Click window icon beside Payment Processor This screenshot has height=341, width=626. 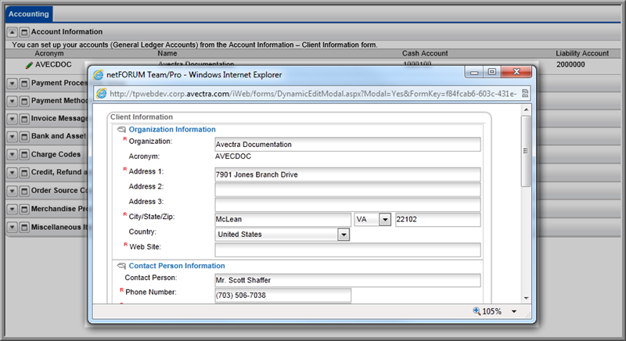point(24,84)
